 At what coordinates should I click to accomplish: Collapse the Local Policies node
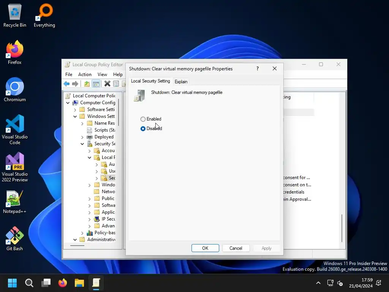pos(89,157)
